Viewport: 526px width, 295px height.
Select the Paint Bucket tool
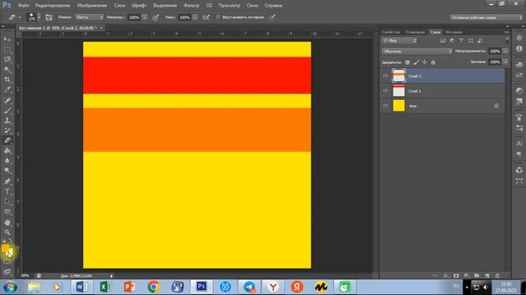7,151
